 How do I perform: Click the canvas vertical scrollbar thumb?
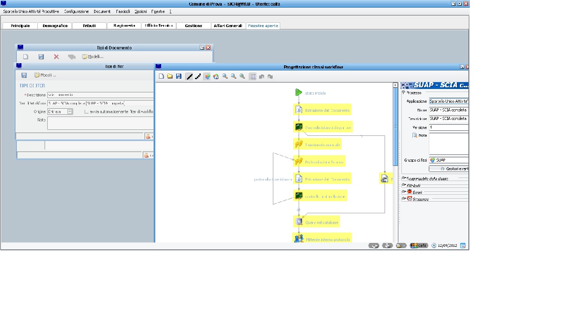[395, 127]
